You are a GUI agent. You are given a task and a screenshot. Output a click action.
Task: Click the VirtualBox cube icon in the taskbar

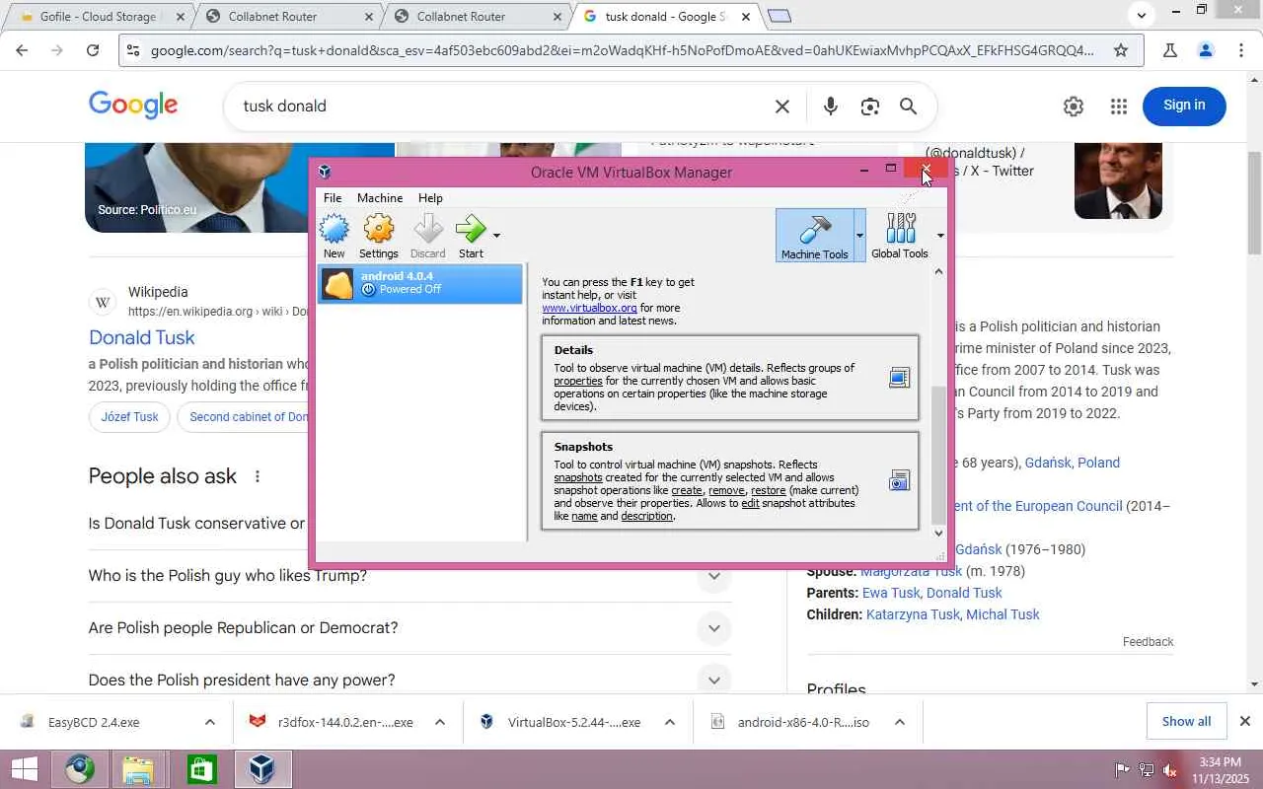261,769
